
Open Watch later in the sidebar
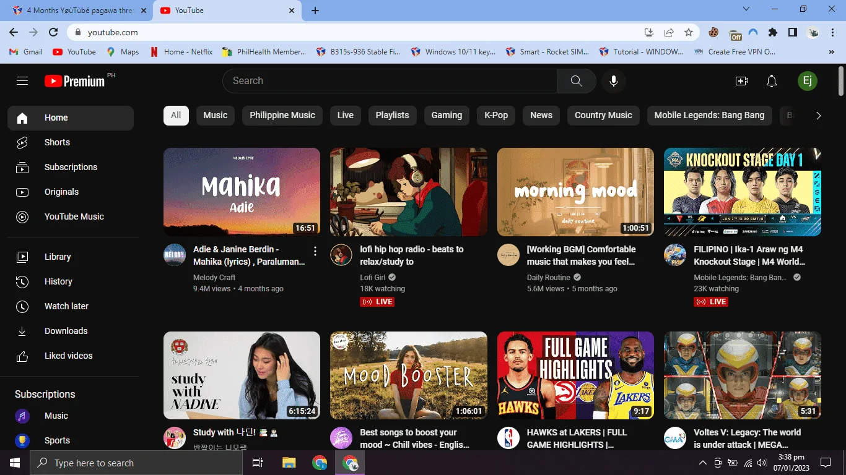[71, 306]
